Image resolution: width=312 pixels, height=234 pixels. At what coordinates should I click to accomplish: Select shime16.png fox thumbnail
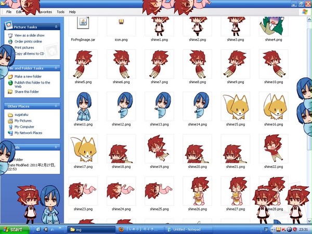[x=274, y=106]
